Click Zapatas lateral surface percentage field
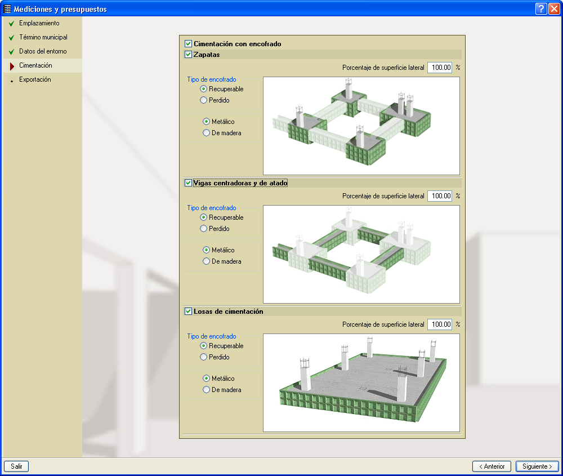This screenshot has height=476, width=563. tap(440, 68)
